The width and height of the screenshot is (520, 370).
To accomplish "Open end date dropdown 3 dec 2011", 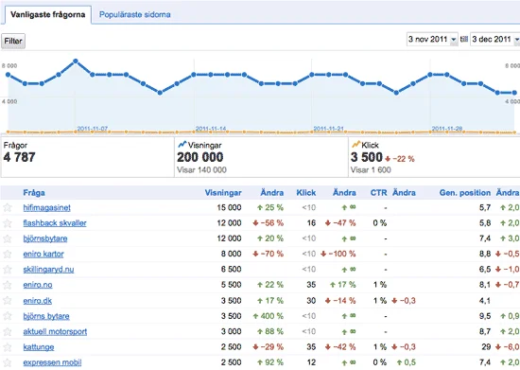I will pos(495,39).
